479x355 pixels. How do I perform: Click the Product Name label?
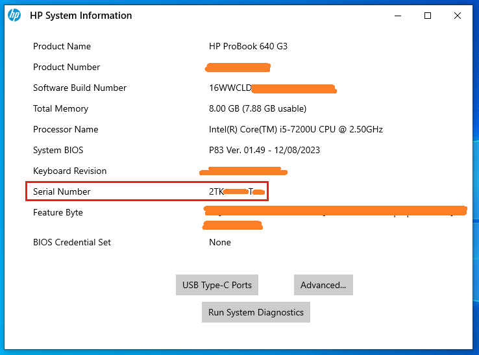click(x=62, y=46)
